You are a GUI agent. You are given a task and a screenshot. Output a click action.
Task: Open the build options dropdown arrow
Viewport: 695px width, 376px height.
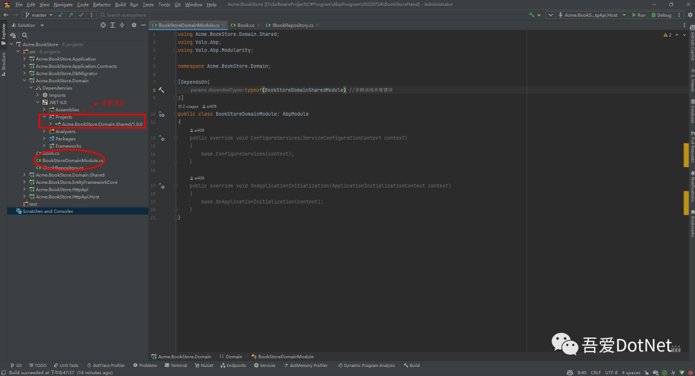click(x=539, y=15)
